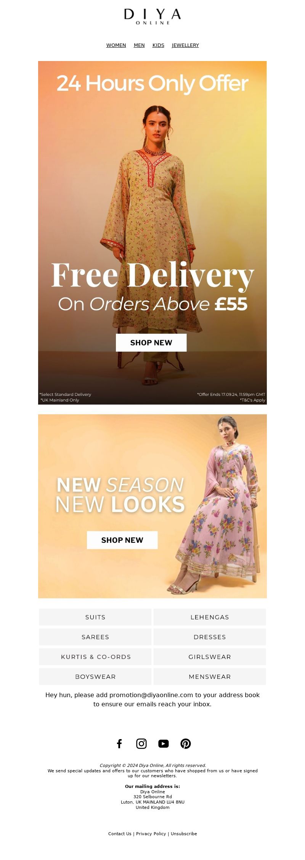Open the Pinterest icon link
The width and height of the screenshot is (305, 860).
186,744
